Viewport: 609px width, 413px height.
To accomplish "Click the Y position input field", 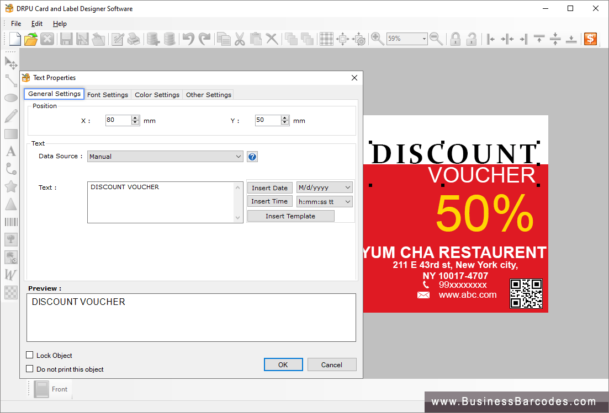I will coord(268,120).
